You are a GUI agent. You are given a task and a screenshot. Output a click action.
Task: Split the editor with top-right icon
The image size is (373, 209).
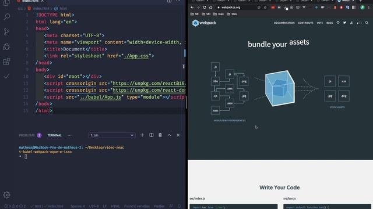[170, 1]
